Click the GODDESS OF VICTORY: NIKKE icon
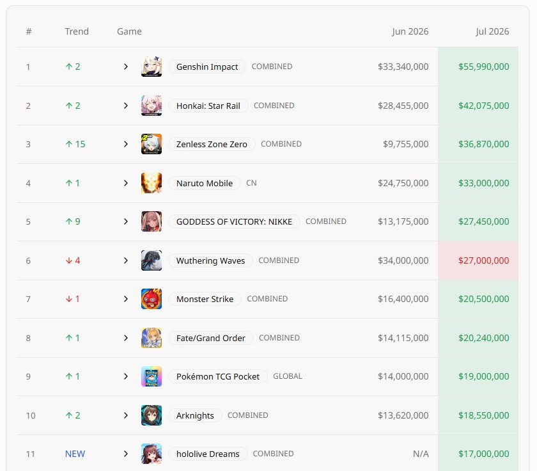 [152, 221]
